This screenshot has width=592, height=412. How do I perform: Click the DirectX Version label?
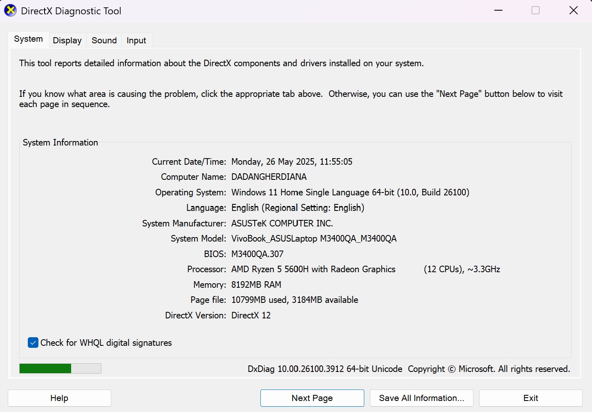(195, 316)
